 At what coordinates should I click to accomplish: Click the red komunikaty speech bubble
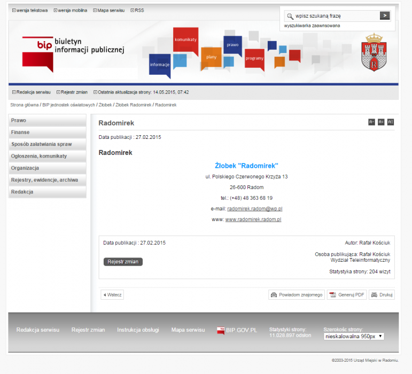click(x=185, y=41)
